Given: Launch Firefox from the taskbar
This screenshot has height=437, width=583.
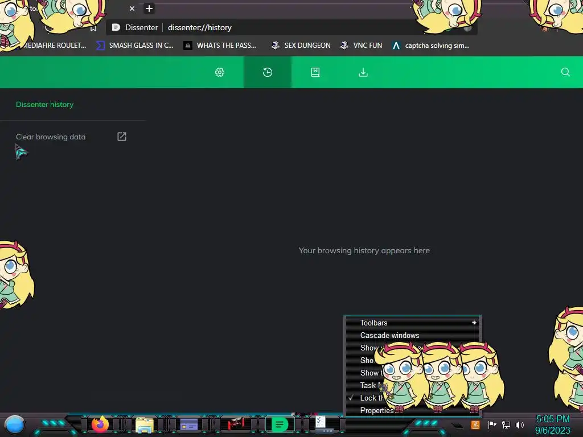Looking at the screenshot, I should coord(100,424).
